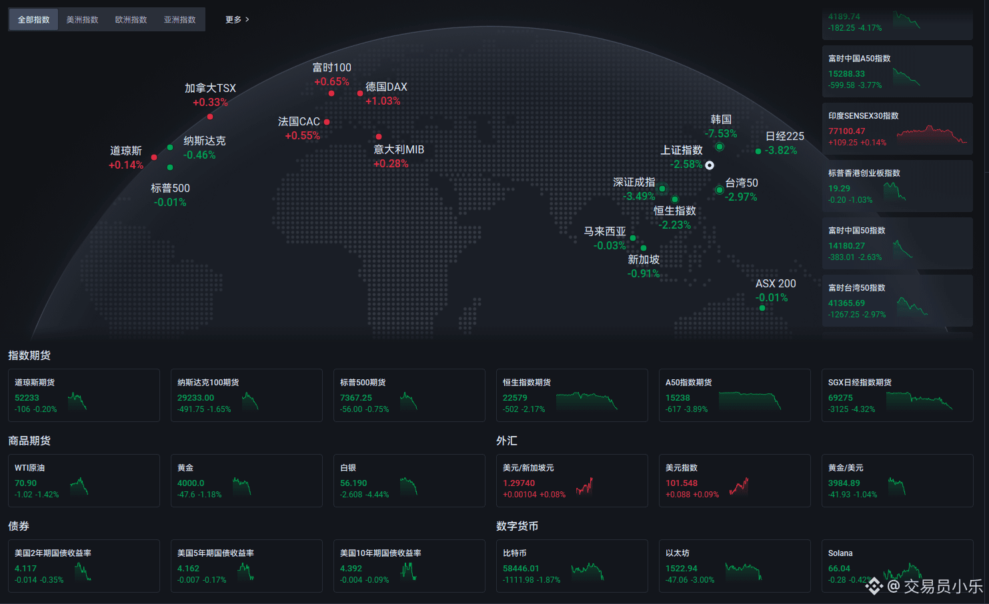The width and height of the screenshot is (989, 604).
Task: Click the ASX 200 green map dot
Action: (x=762, y=308)
